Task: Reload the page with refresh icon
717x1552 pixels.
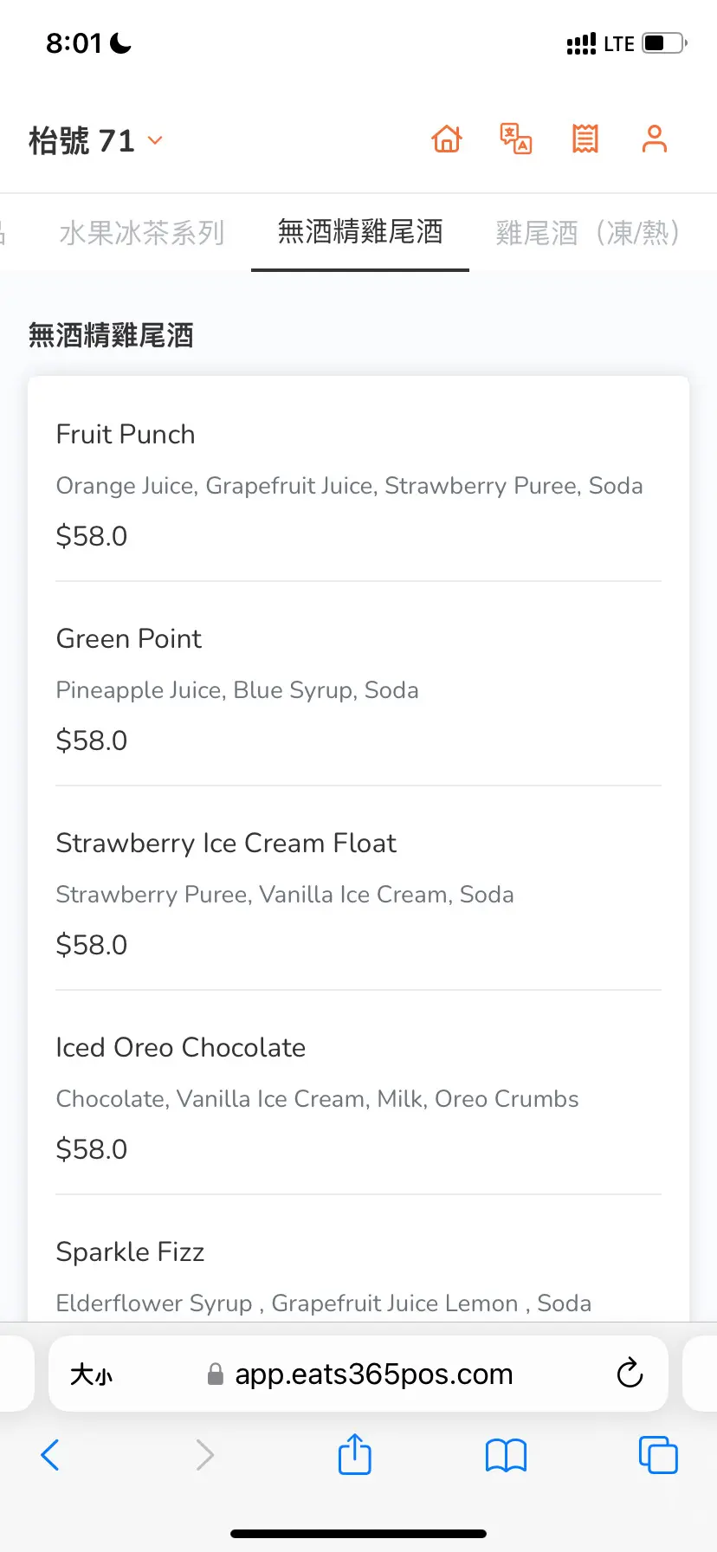Action: click(x=630, y=1374)
